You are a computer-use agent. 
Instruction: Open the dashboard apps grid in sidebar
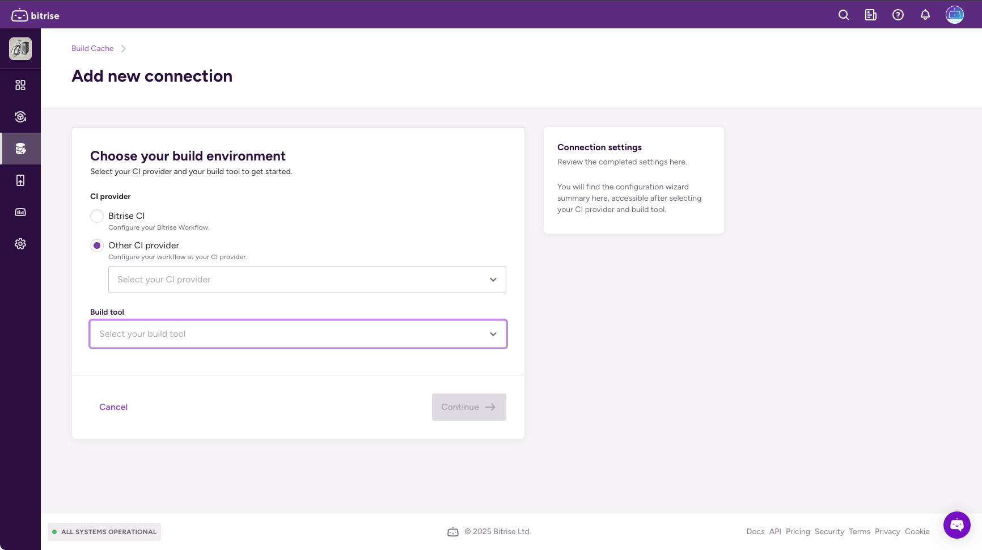coord(20,85)
